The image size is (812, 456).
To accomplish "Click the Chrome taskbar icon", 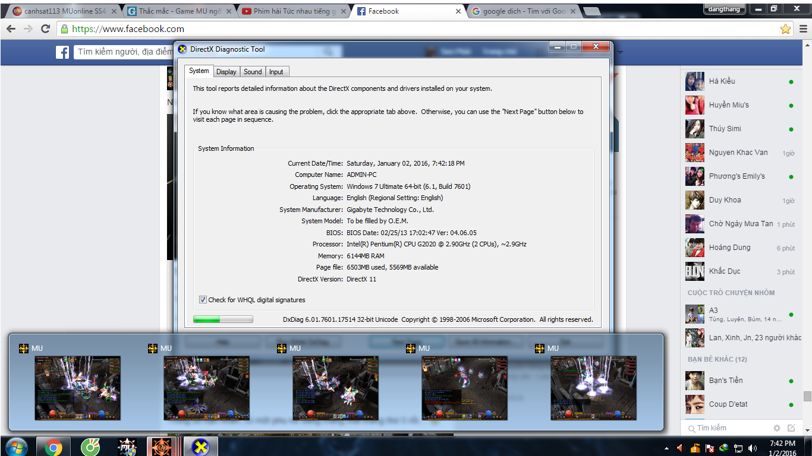I will [52, 446].
